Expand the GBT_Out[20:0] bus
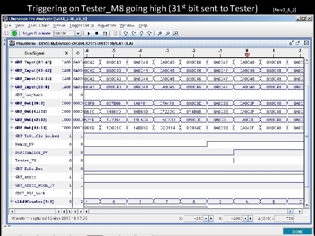 (12, 103)
